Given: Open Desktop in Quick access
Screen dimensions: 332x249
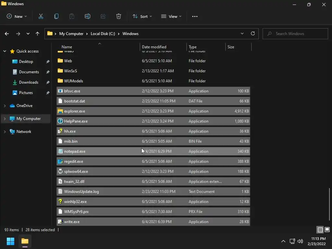Looking at the screenshot, I should click(26, 62).
